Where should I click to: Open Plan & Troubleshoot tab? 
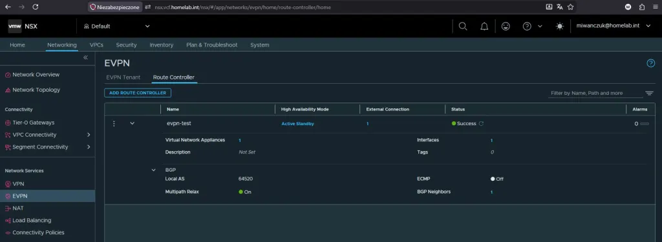(x=212, y=45)
